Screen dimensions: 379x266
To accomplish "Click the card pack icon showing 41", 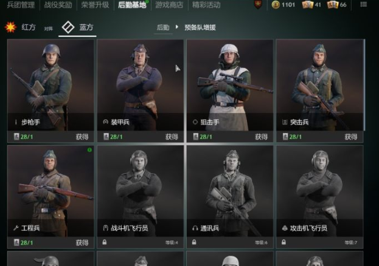I will point(307,5).
